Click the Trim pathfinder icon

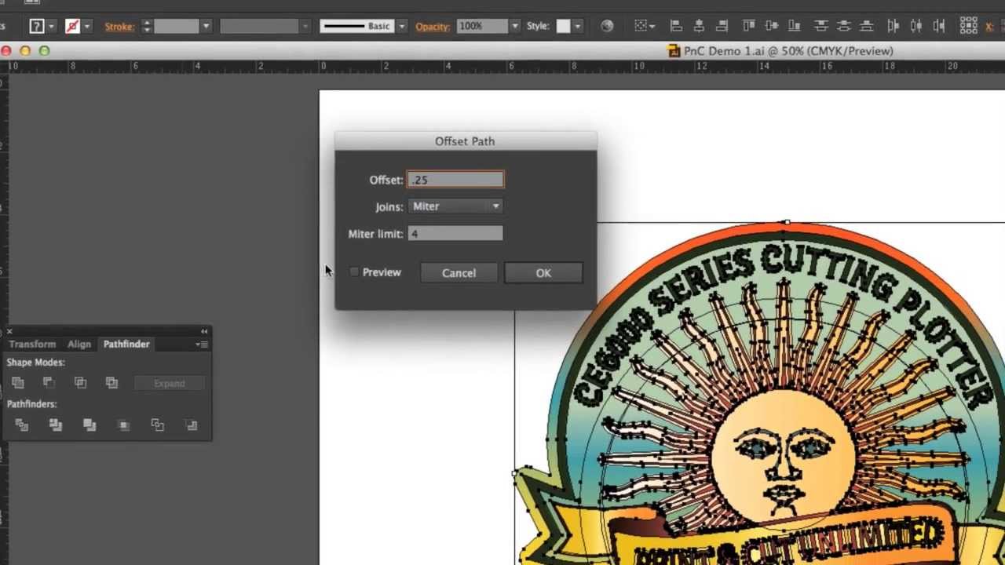point(56,425)
